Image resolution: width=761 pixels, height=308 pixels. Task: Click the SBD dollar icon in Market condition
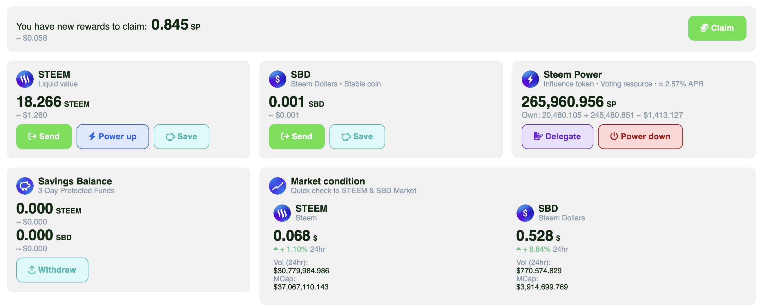(525, 213)
